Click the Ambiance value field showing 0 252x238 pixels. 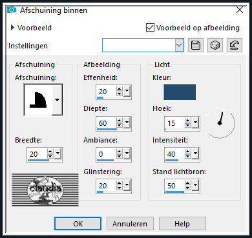[x=107, y=154]
